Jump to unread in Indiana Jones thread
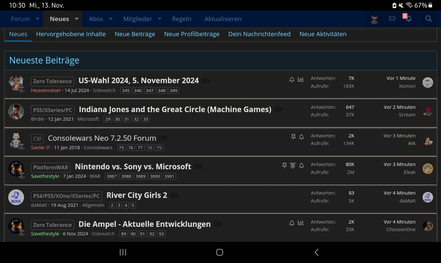This screenshot has width=441, height=263. [x=278, y=109]
